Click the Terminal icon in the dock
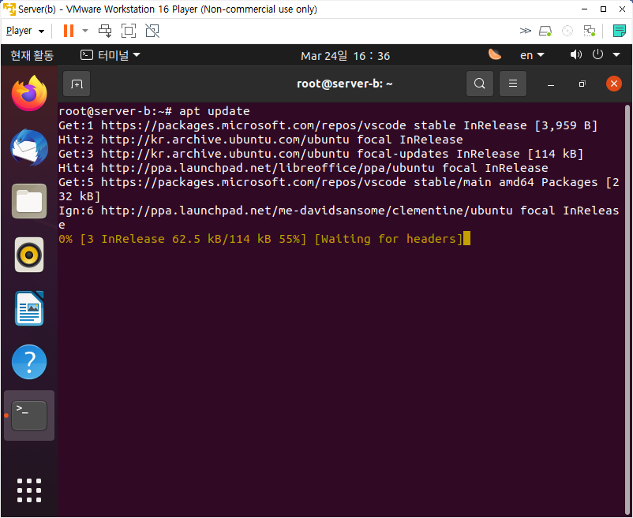The height and width of the screenshot is (518, 633). 29,416
